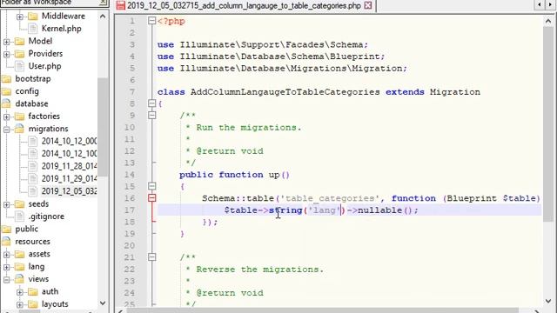Click line number 17 in margin
The width and height of the screenshot is (557, 313).
click(130, 210)
